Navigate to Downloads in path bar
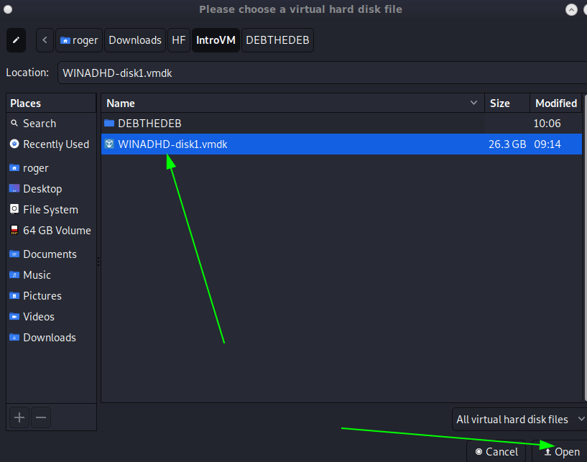587x462 pixels. pyautogui.click(x=135, y=40)
